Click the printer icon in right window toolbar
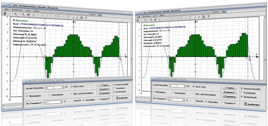Image resolution: width=268 pixels, height=126 pixels. [x=204, y=17]
